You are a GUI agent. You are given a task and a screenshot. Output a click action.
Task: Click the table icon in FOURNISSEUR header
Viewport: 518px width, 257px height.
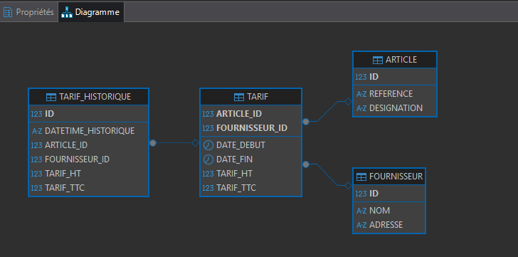tap(361, 177)
